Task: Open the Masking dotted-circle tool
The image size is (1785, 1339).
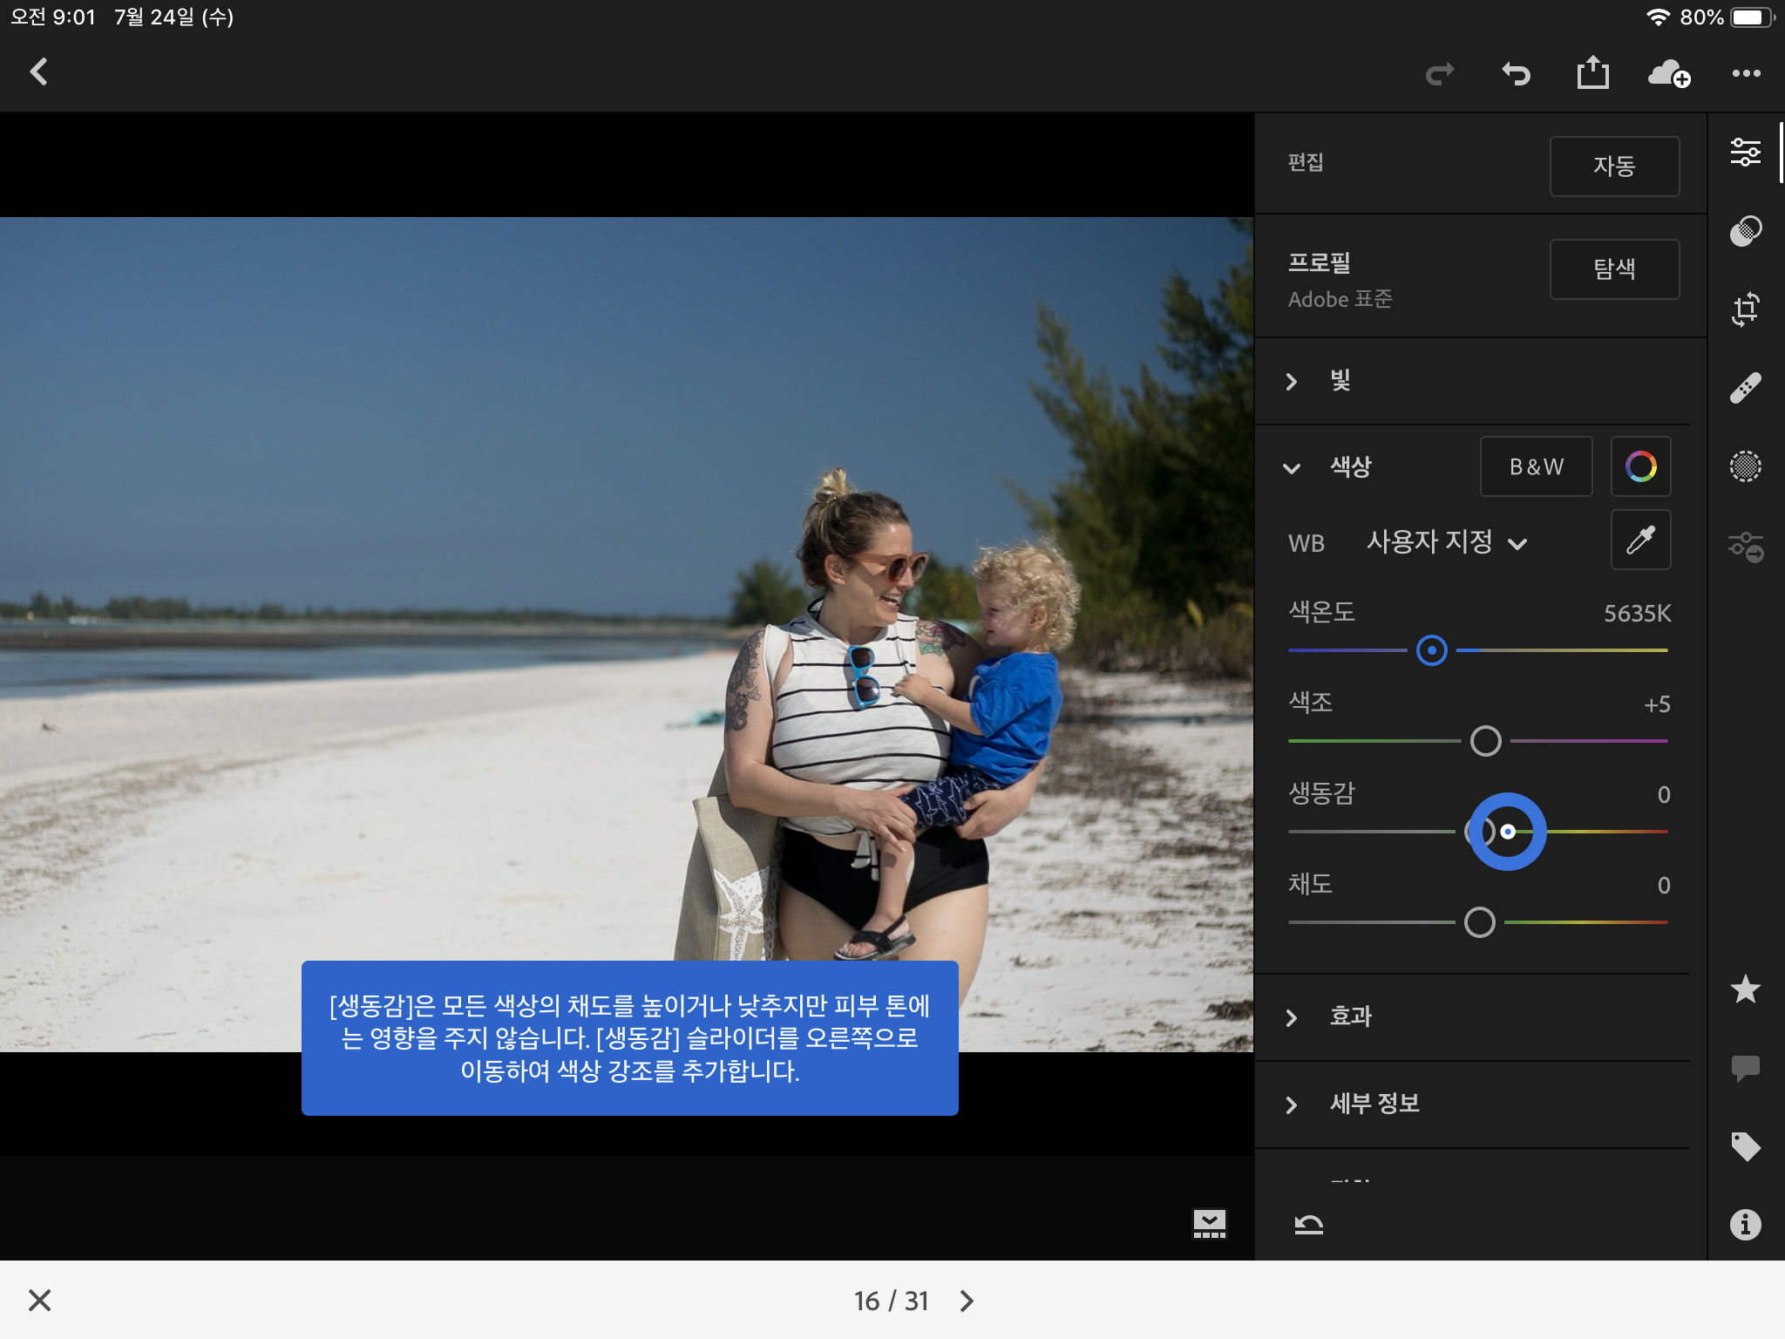Action: [1745, 466]
